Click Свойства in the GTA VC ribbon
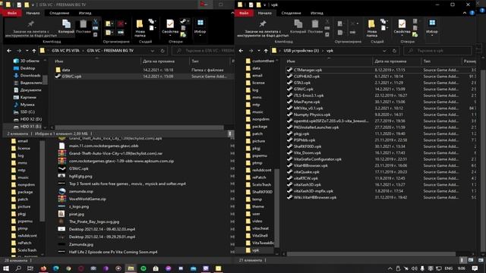Screen dimensions: 486x273 coord(170,27)
